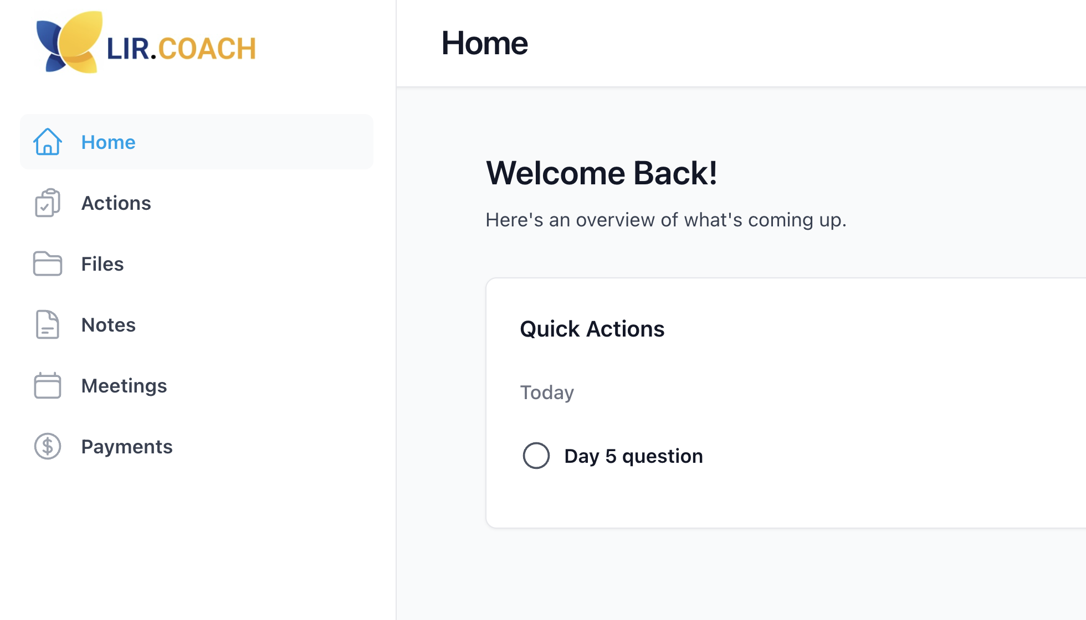Switch to the Meetings page

pyautogui.click(x=124, y=386)
